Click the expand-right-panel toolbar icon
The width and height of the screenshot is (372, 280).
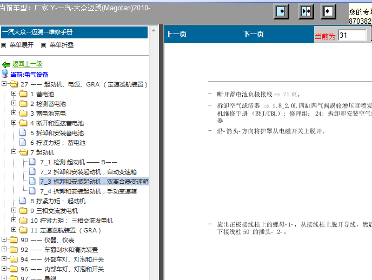pyautogui.click(x=281, y=11)
